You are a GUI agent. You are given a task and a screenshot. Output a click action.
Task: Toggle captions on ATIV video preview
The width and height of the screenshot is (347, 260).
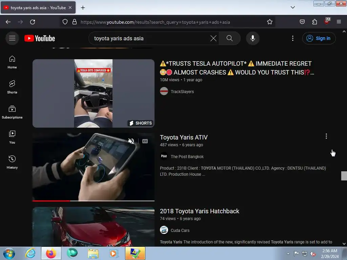(145, 141)
